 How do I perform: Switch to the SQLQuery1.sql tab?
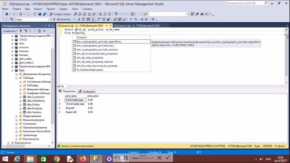[x=137, y=26]
